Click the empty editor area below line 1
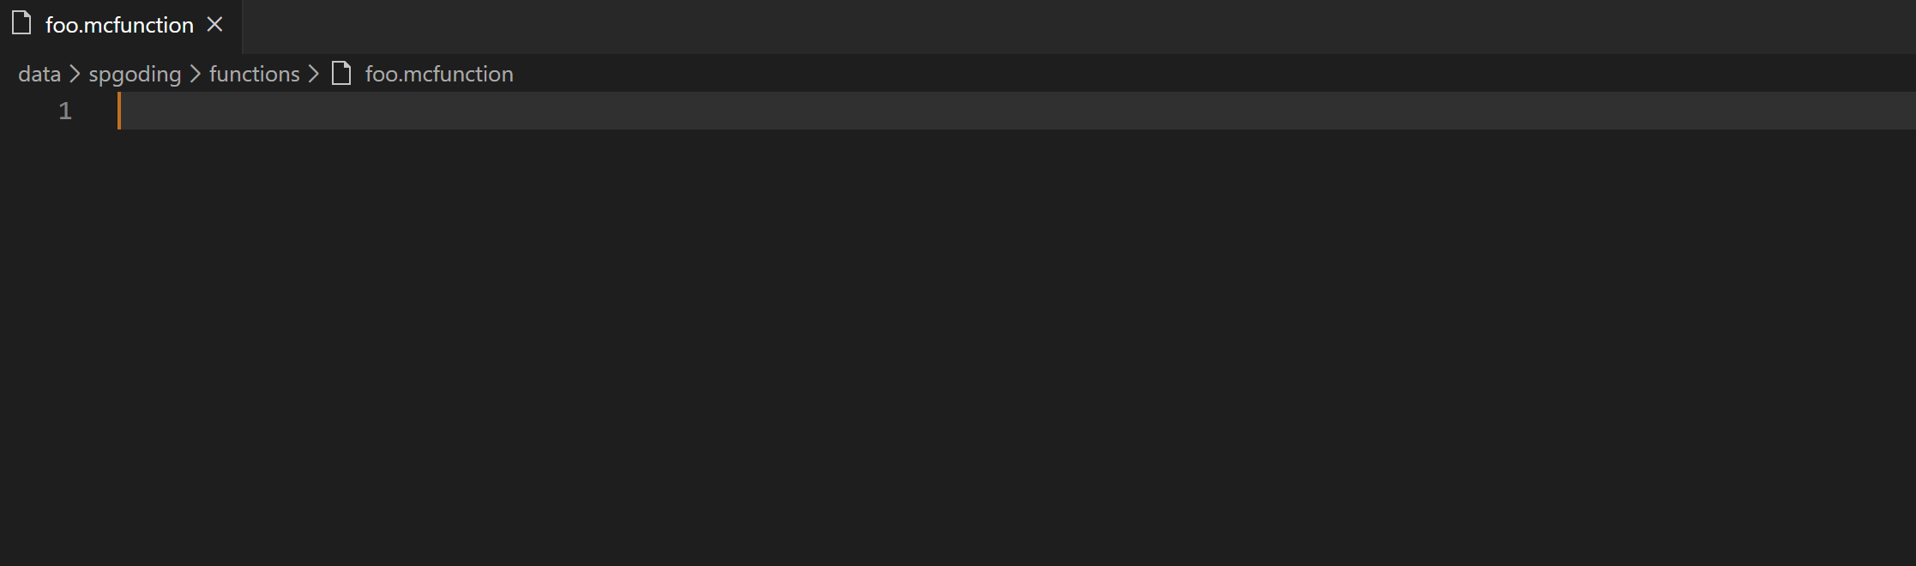The image size is (1916, 566). coord(1012,343)
